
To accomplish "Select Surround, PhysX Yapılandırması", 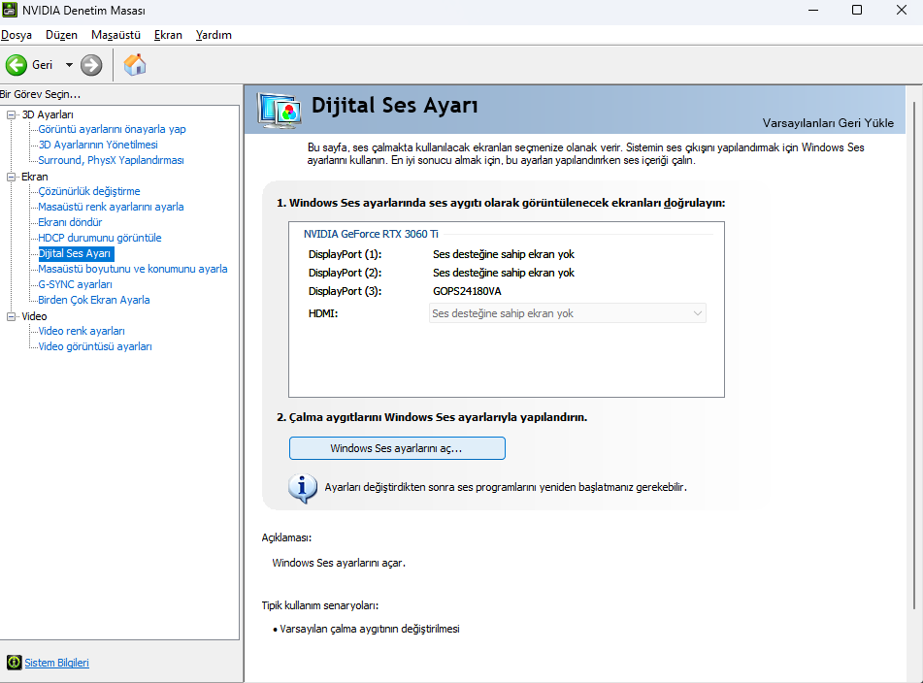I will click(x=111, y=160).
